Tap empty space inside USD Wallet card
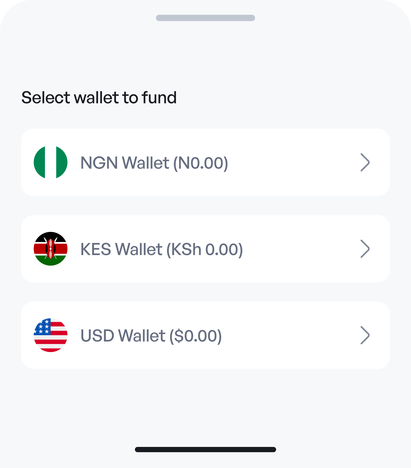The image size is (411, 468). click(x=290, y=335)
